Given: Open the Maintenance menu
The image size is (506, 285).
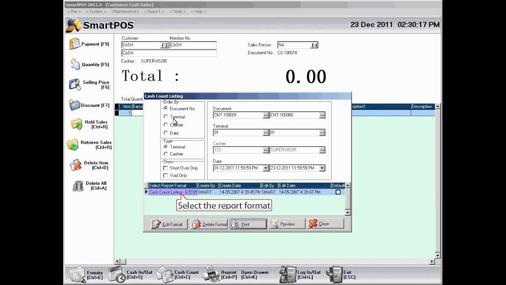Looking at the screenshot, I should pyautogui.click(x=126, y=11).
